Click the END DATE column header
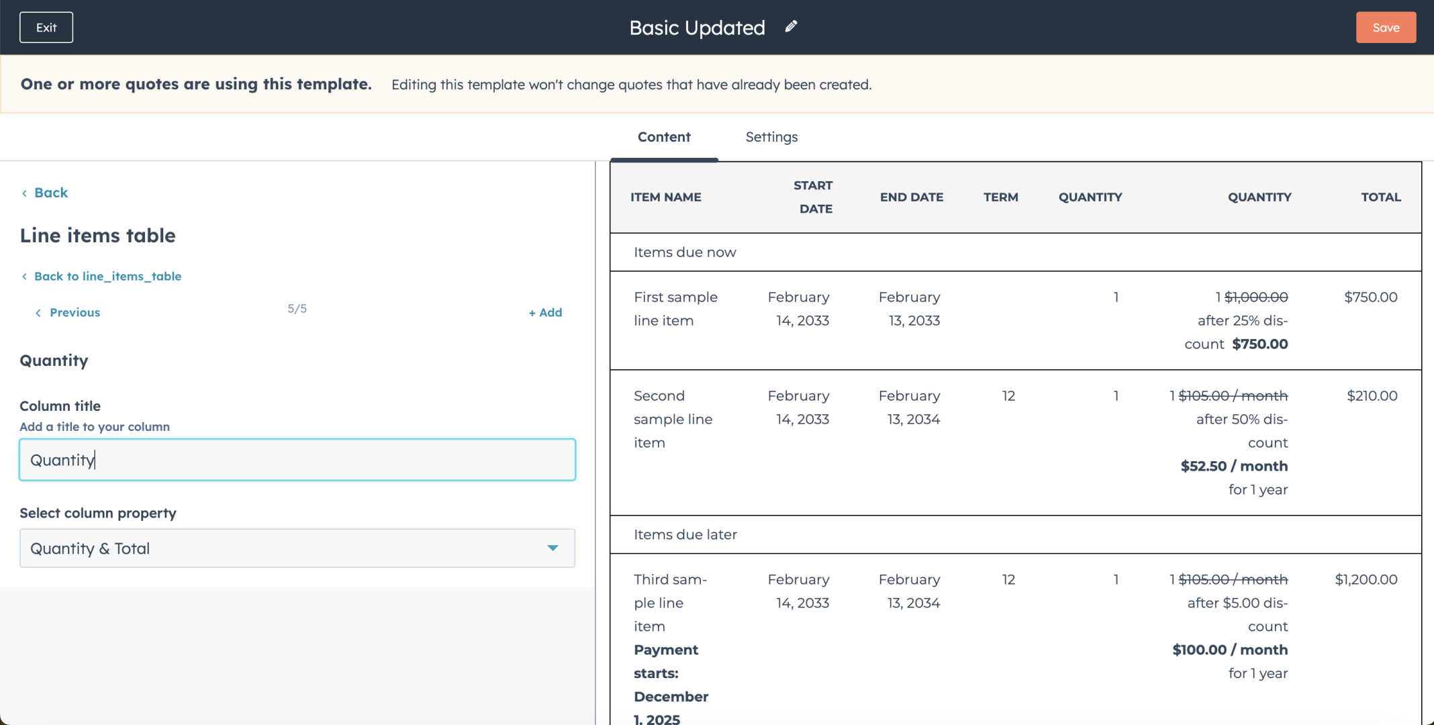Screen dimensions: 1434x725 click(x=912, y=197)
